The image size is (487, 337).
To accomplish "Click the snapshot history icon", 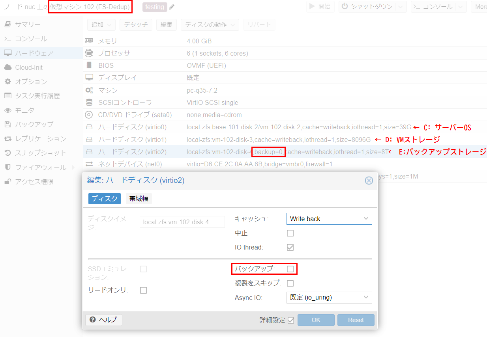I will 7,153.
